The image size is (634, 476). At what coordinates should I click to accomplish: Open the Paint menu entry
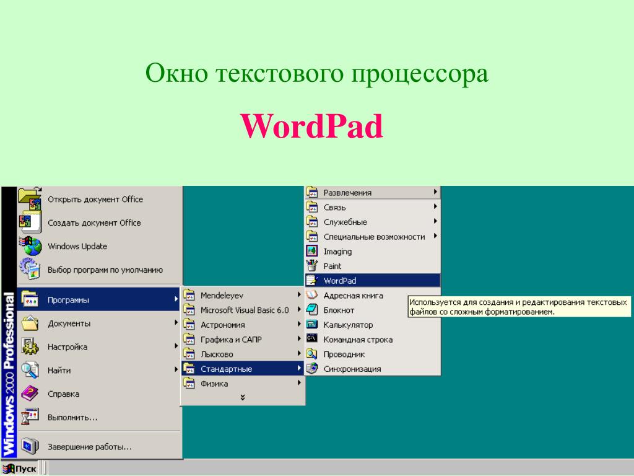372,266
